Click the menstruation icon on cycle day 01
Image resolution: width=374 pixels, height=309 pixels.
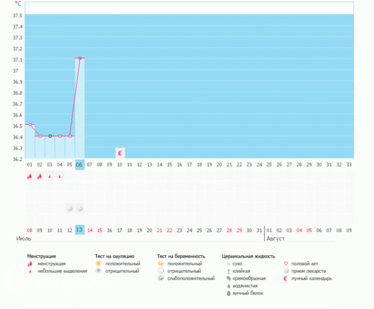click(x=29, y=177)
